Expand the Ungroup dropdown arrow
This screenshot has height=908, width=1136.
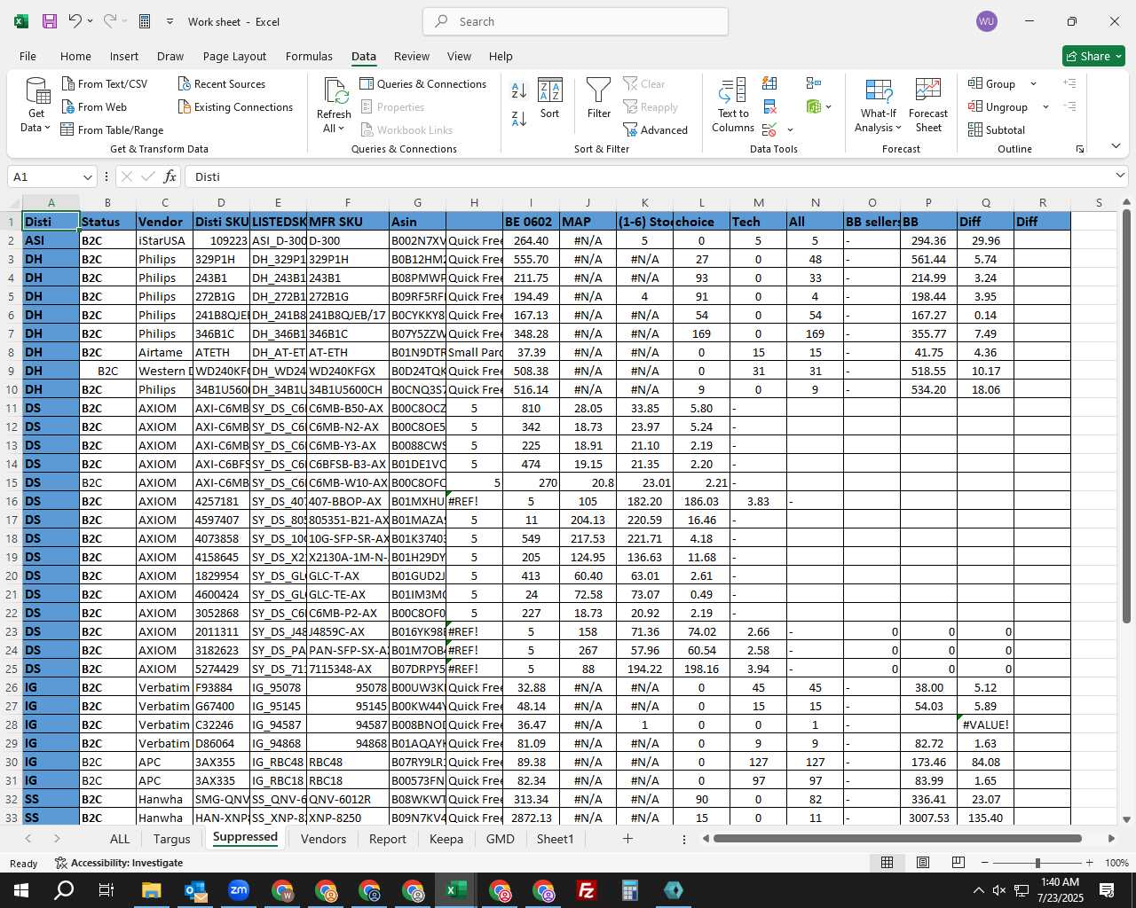[x=1045, y=106]
